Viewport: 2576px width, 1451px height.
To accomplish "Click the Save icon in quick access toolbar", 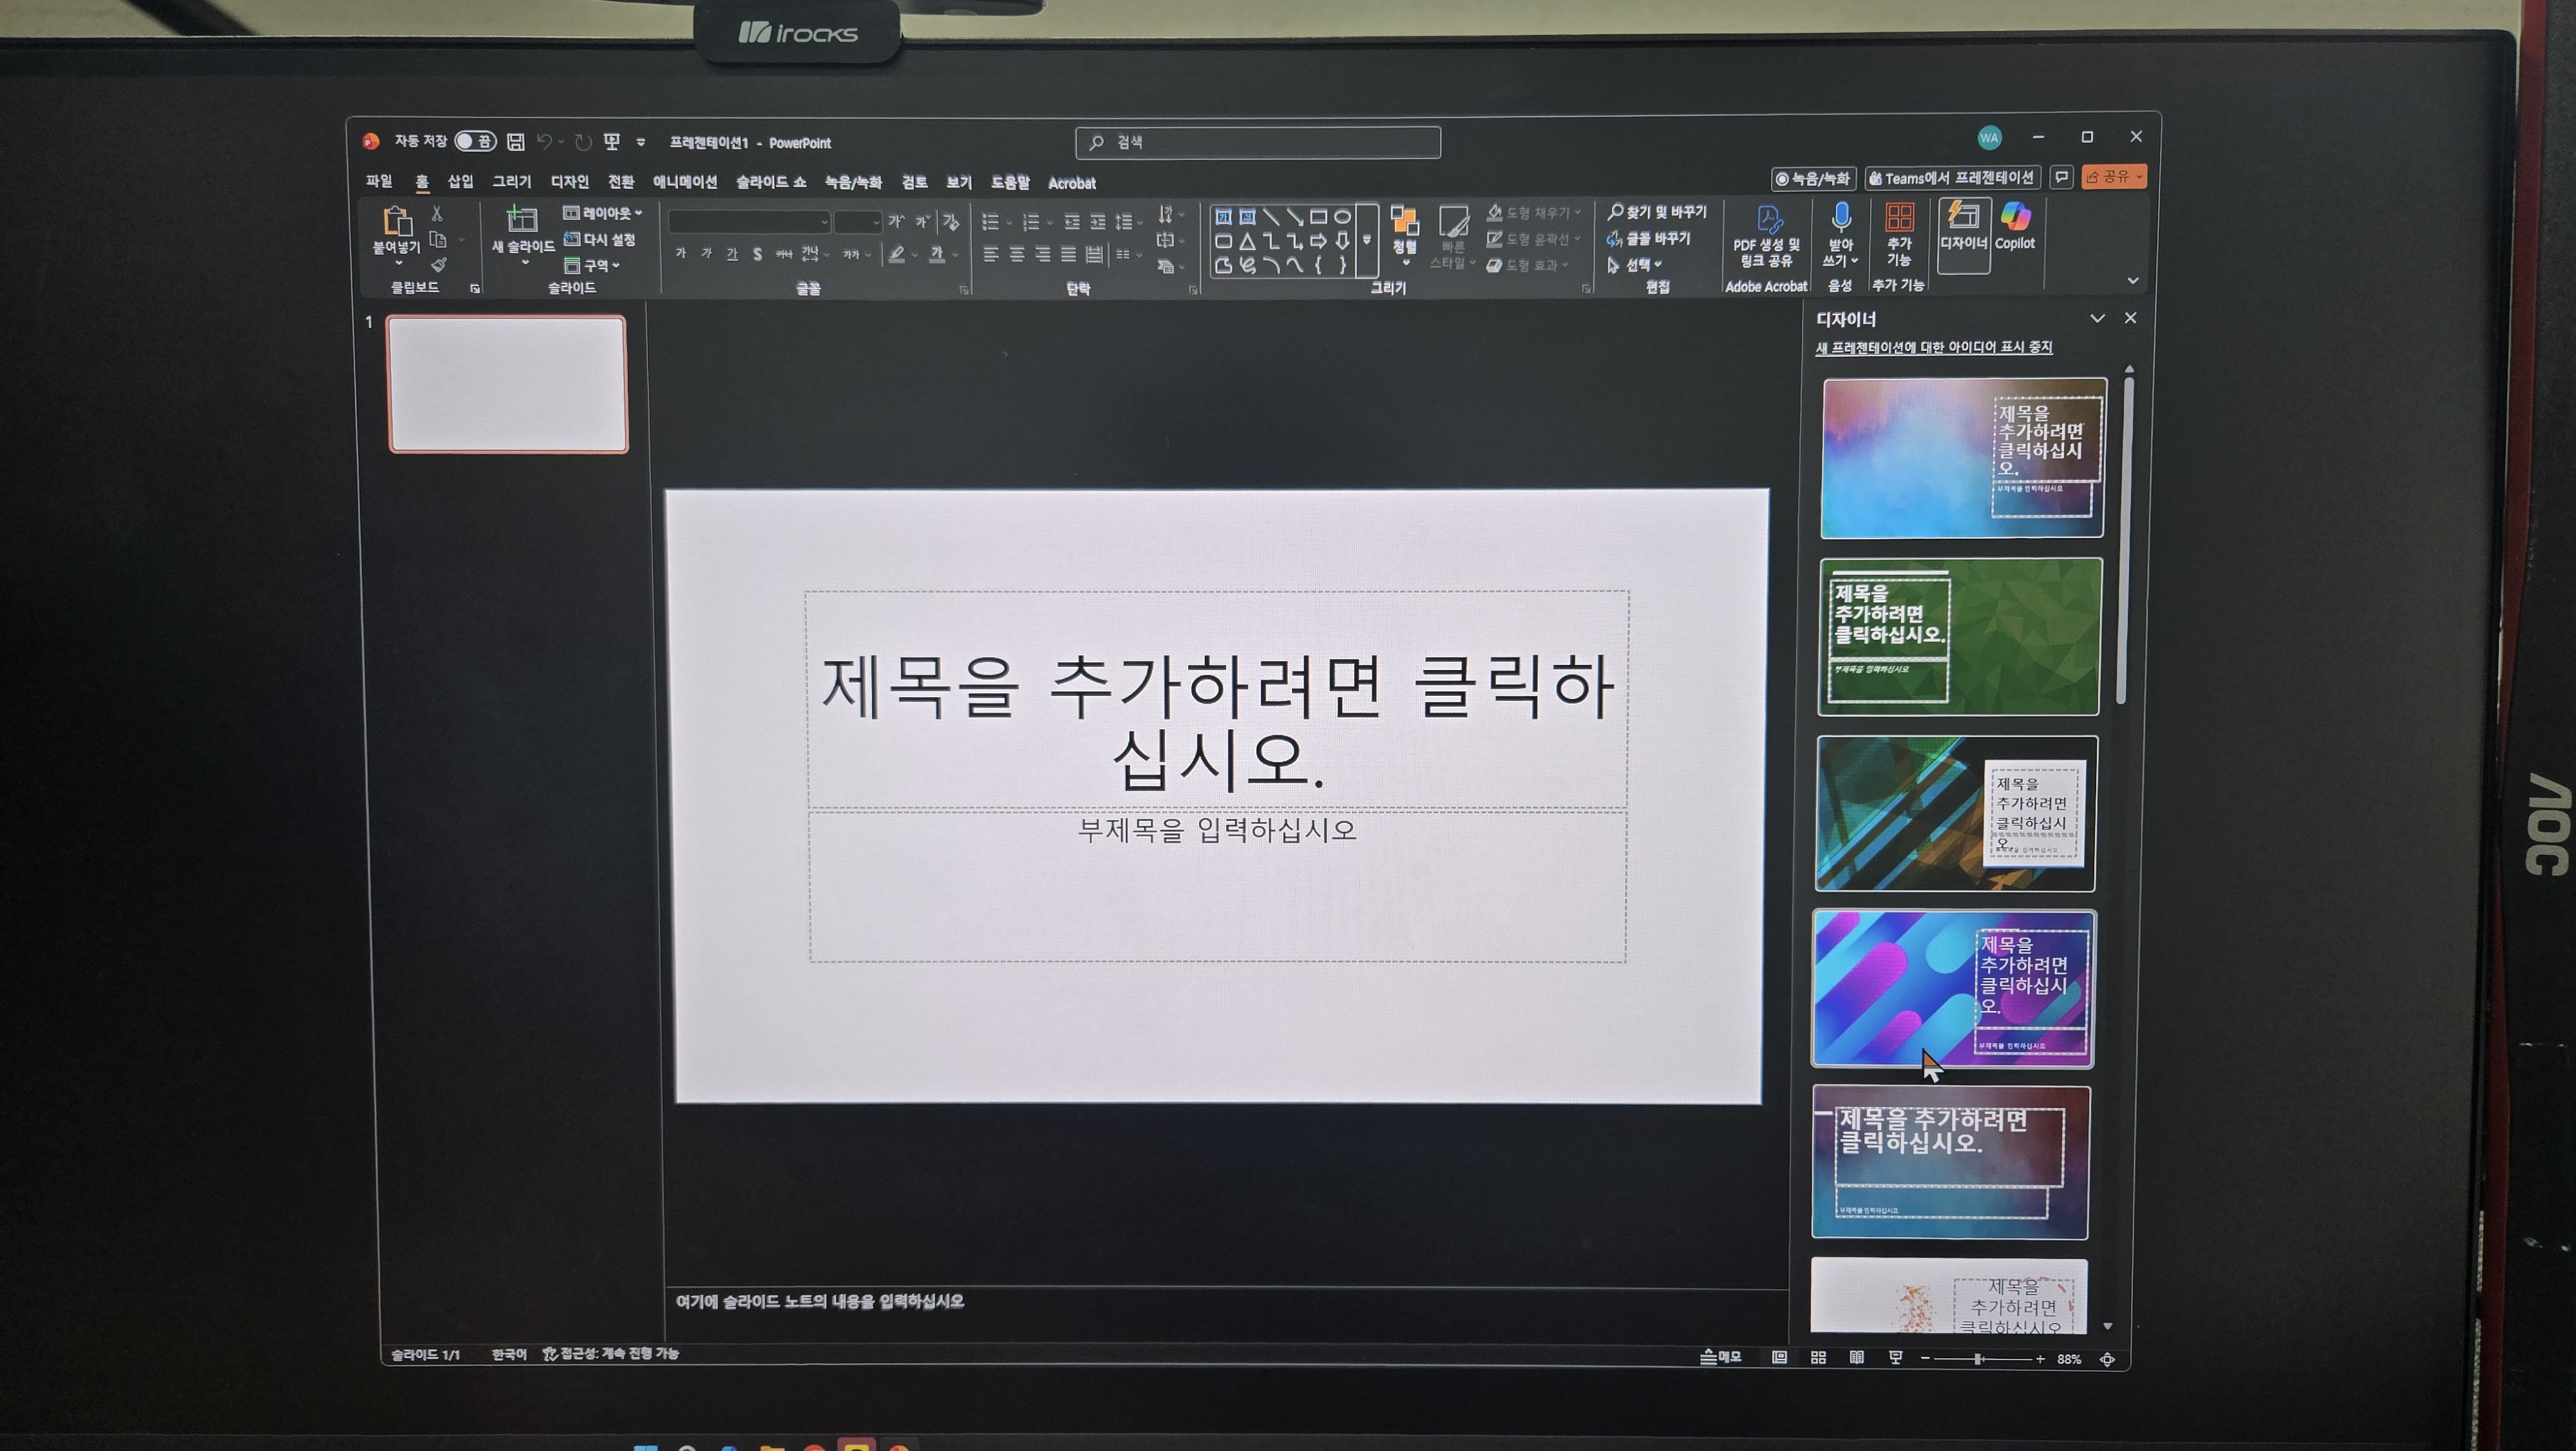I will (515, 142).
